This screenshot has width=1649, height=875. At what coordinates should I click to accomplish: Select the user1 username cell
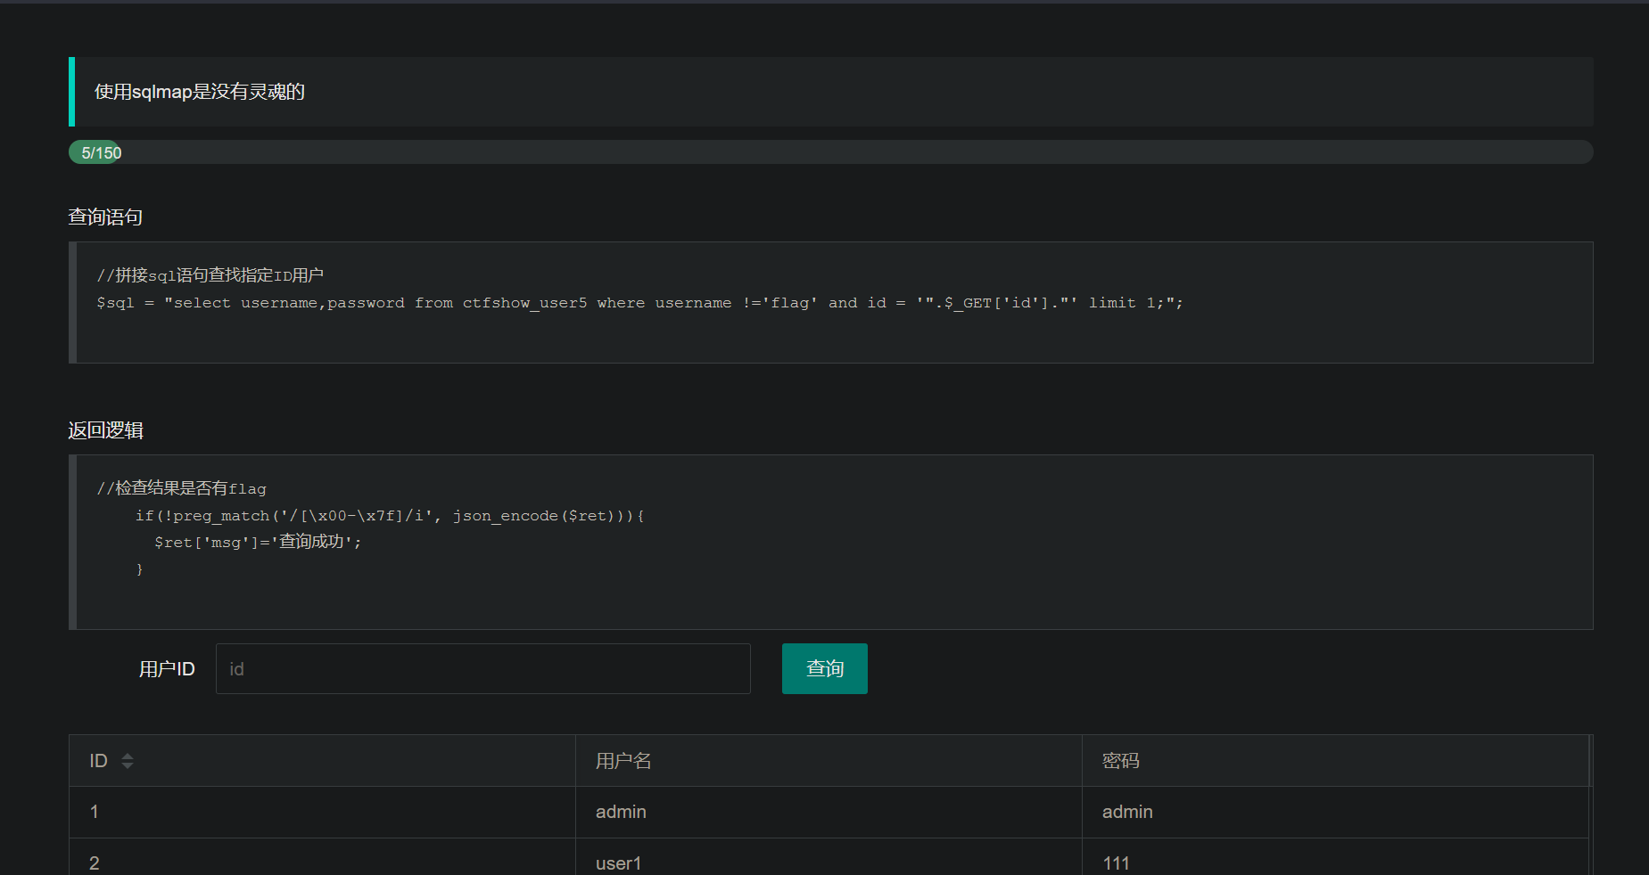(829, 857)
